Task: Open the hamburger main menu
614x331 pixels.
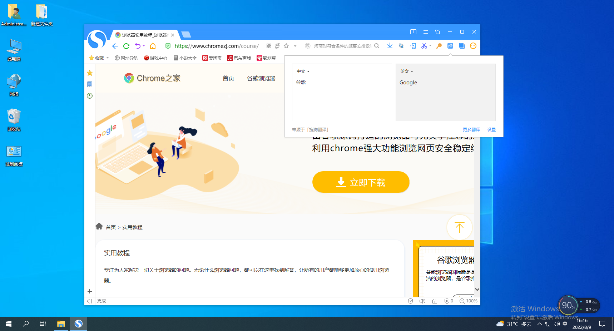Action: pos(426,32)
